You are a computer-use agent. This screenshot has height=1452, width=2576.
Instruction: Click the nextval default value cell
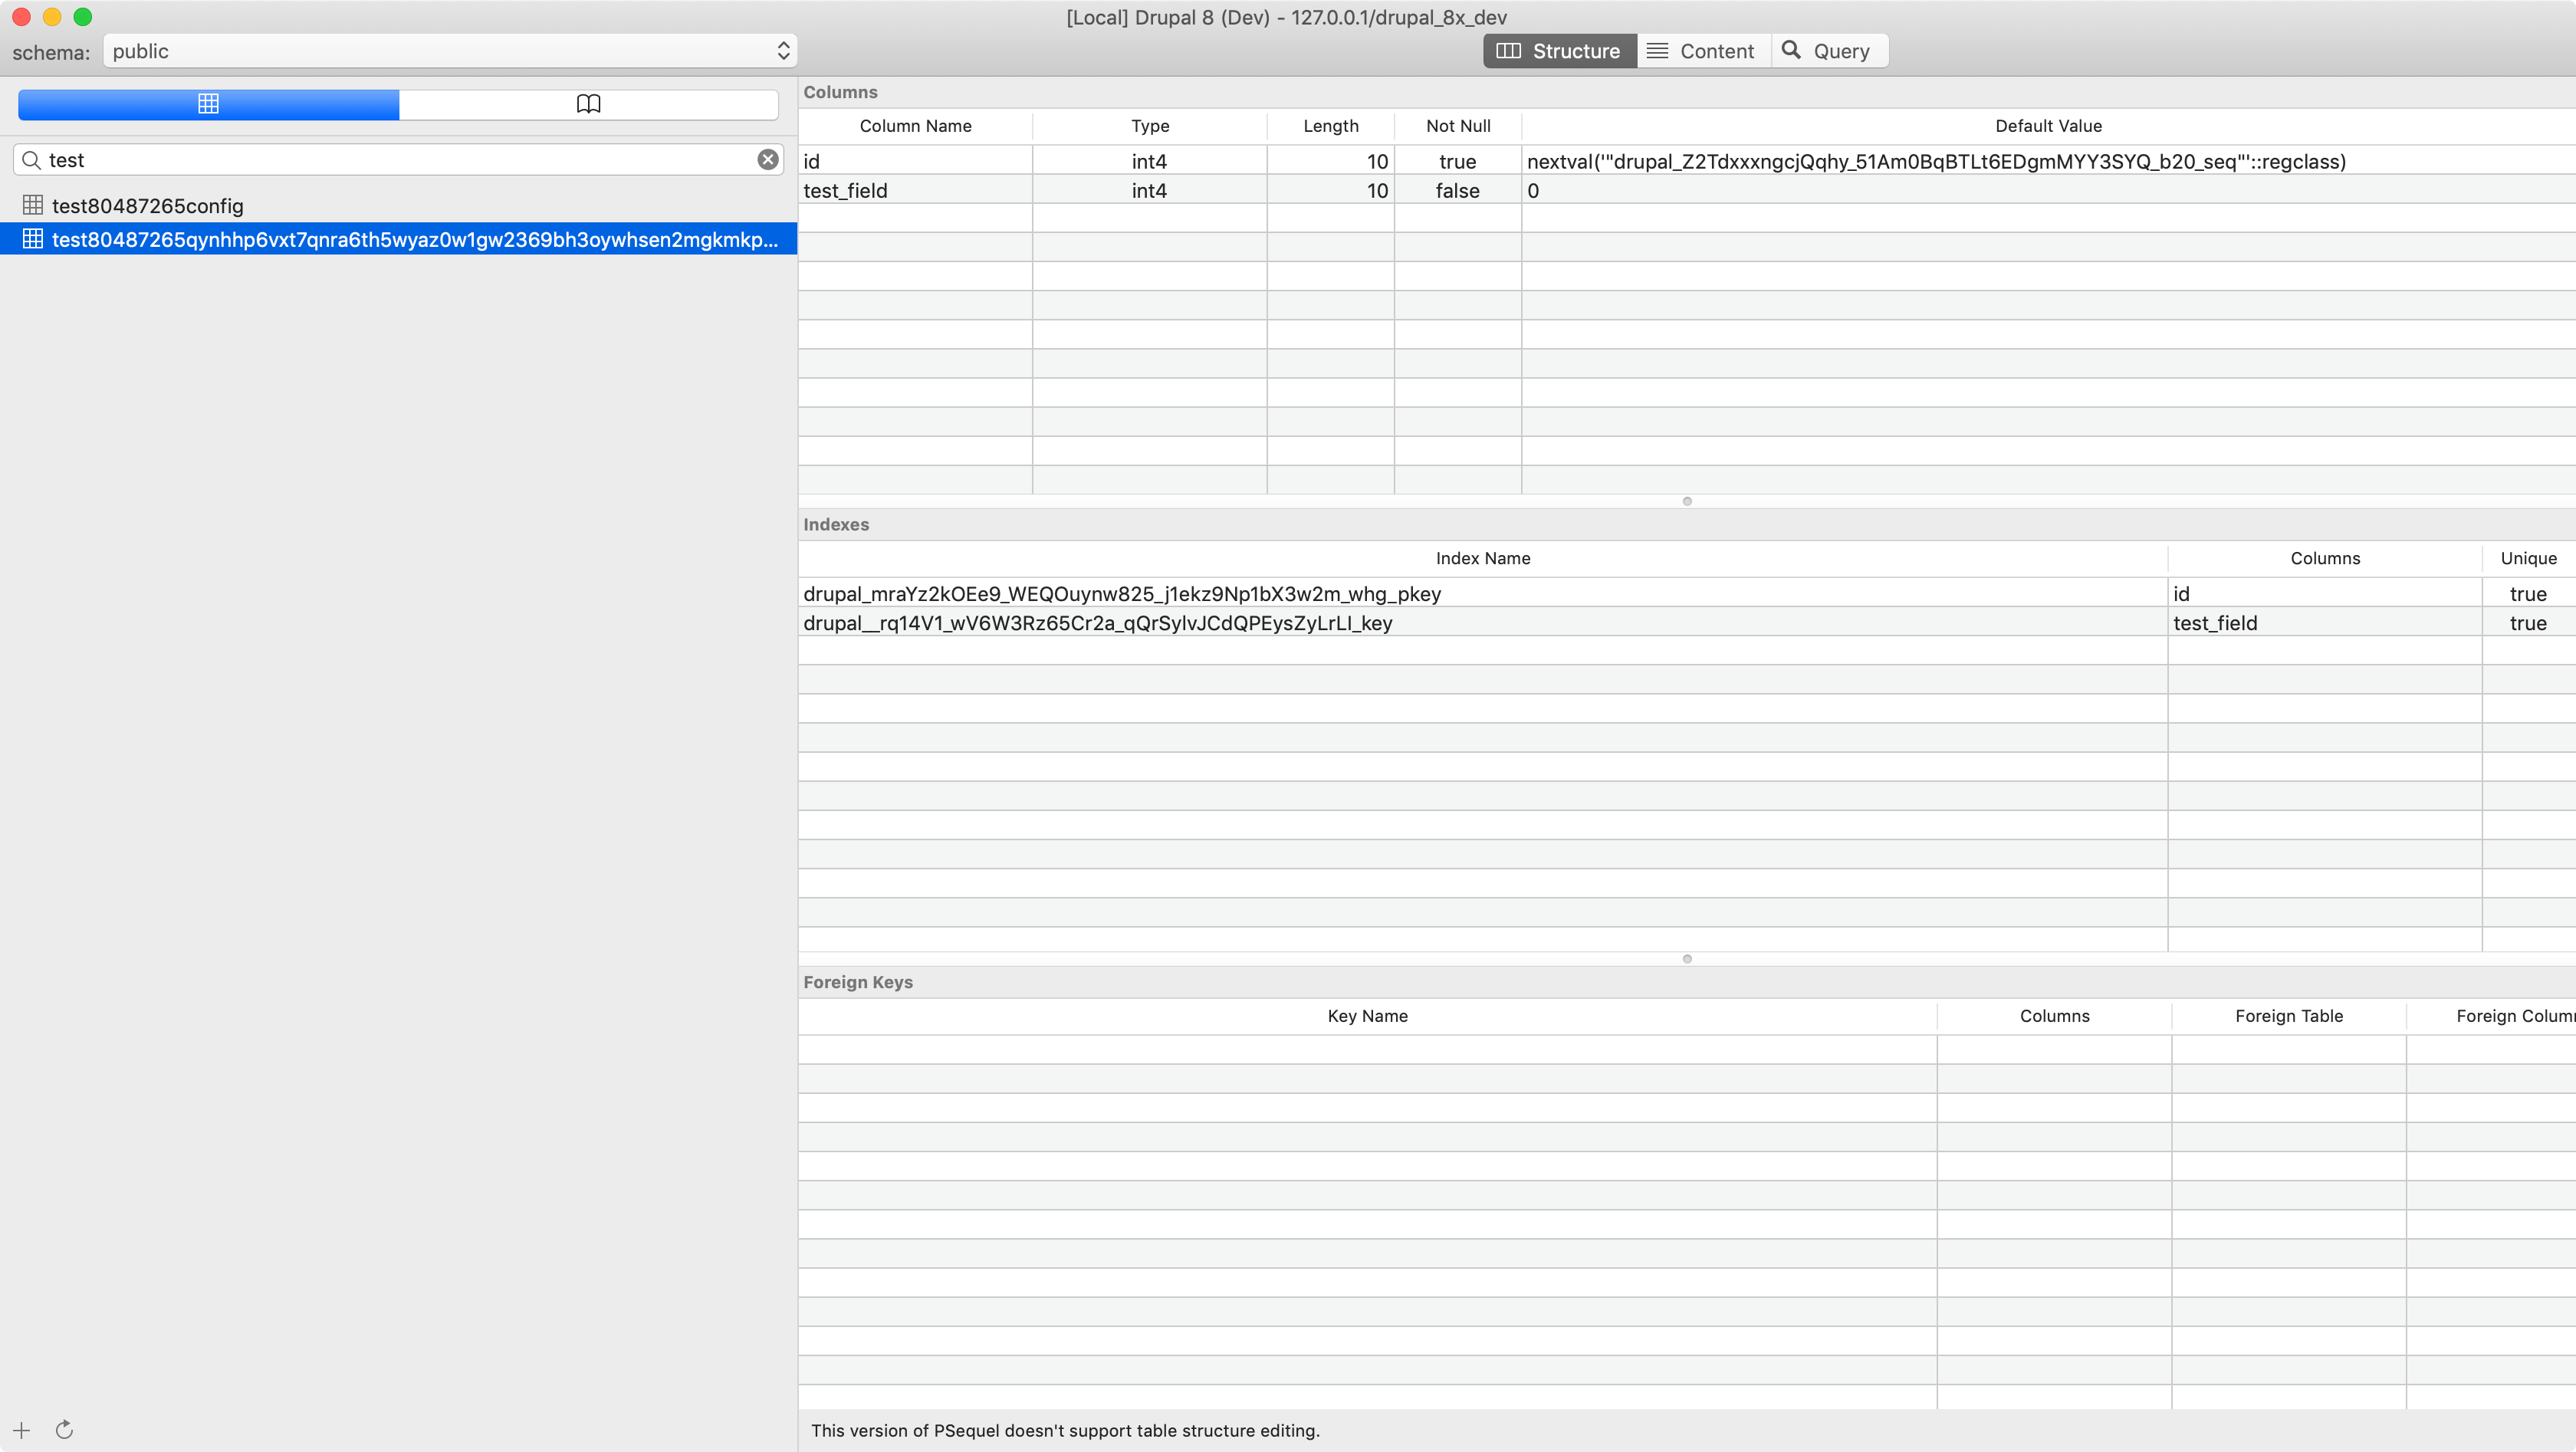point(2048,161)
